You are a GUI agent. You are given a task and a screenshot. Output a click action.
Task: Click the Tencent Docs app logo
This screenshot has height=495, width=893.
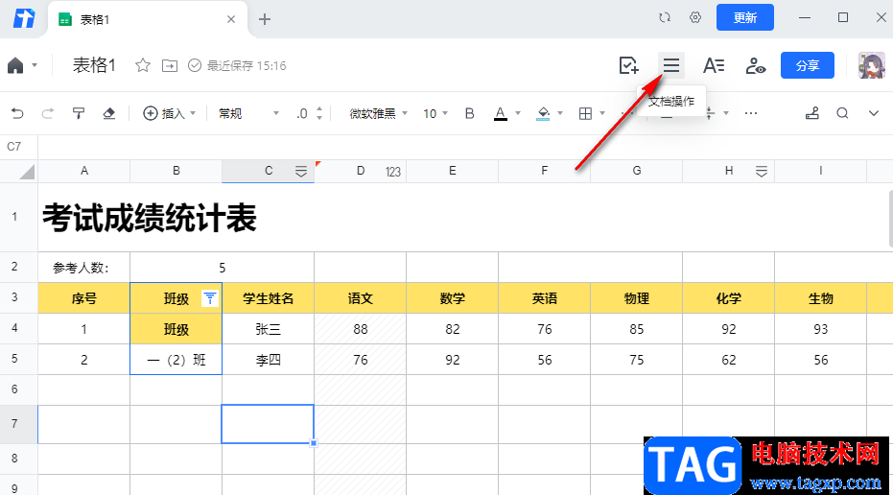(24, 19)
